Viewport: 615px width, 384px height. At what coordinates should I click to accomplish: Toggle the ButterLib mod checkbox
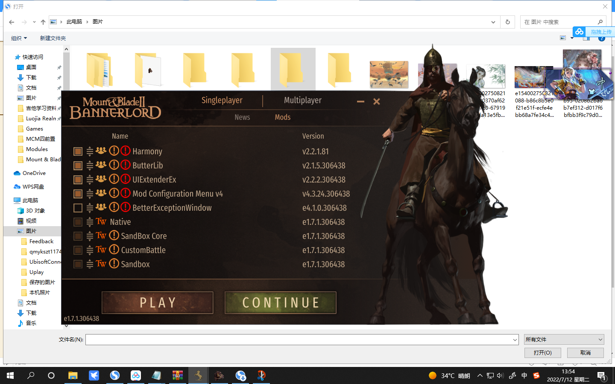[x=78, y=166]
